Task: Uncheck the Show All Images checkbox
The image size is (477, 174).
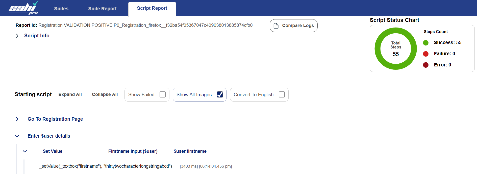Action: coord(220,94)
